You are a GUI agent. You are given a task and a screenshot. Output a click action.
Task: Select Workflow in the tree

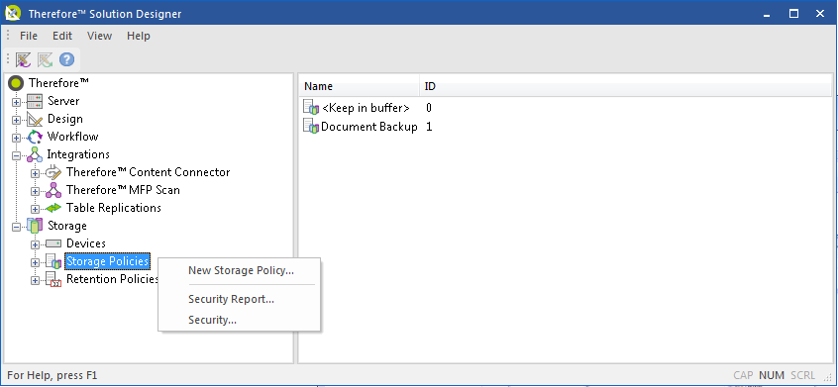[x=72, y=137]
